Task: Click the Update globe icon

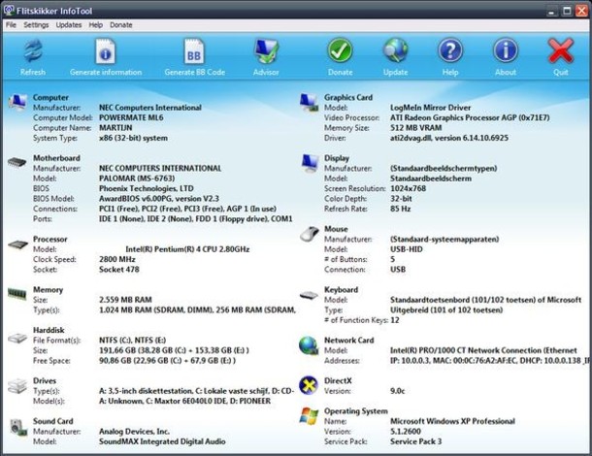Action: [x=395, y=50]
